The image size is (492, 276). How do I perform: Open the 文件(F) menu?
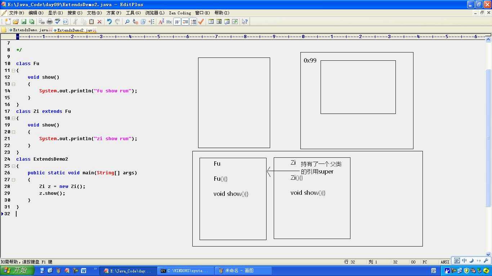pos(17,13)
